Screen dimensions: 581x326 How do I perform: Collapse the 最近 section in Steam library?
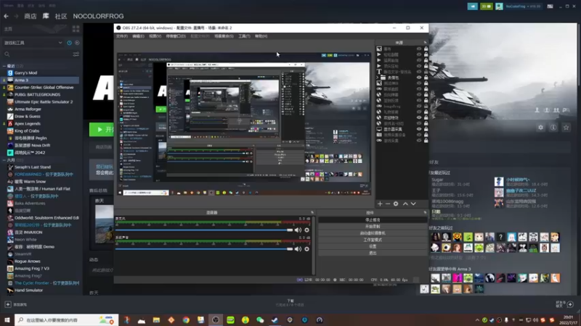[x=4, y=66]
